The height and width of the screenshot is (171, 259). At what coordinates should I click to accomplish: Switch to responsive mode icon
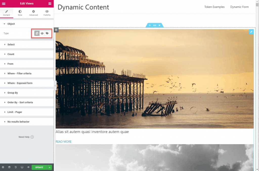pos(22,167)
